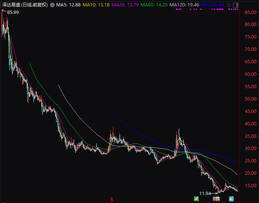Click the diamond icon after MA240
This screenshot has height=203, width=259.
(x=229, y=5)
